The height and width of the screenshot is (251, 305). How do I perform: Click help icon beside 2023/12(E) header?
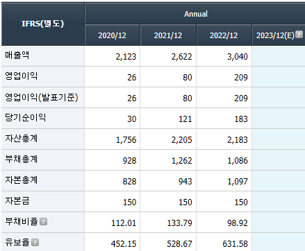coord(299,35)
